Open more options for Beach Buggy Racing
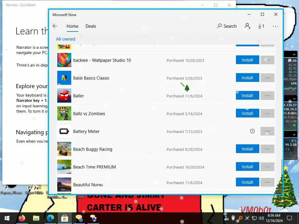Viewport: 299px width, 224px height. pos(267,149)
